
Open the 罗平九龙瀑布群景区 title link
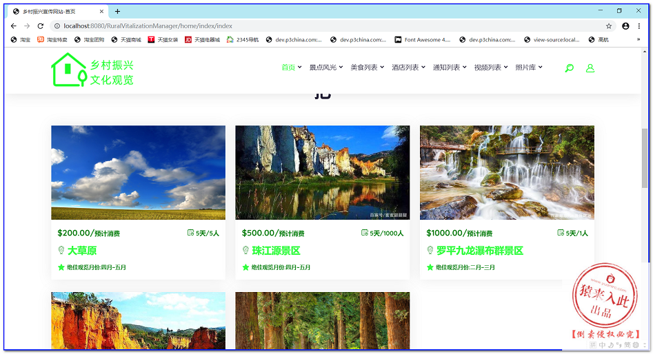480,251
